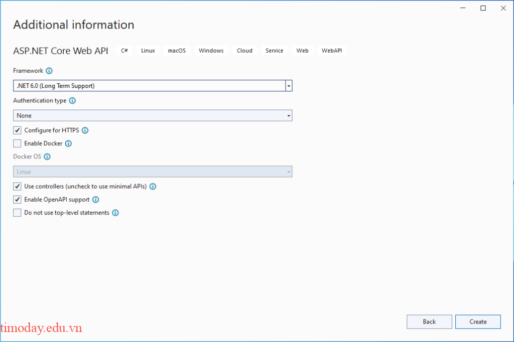Check Do not use top-level statements
Viewport: 514px width, 342px height.
coord(17,213)
